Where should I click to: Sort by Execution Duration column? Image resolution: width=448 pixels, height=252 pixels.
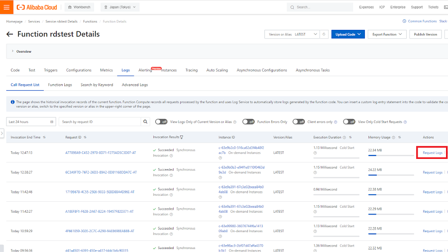350,137
